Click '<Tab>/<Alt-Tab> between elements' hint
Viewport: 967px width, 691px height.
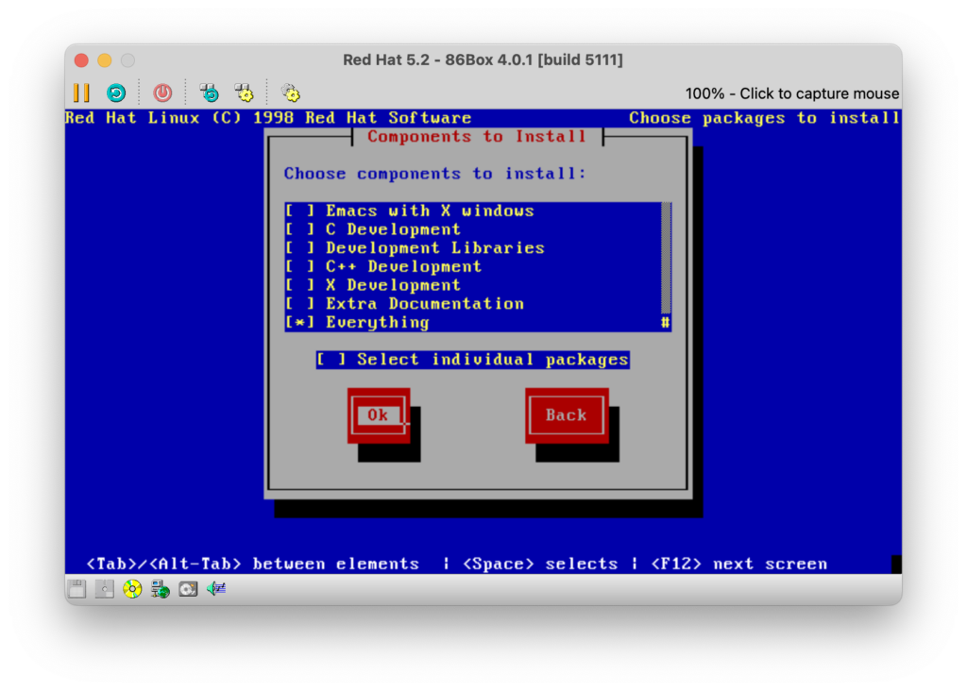253,564
